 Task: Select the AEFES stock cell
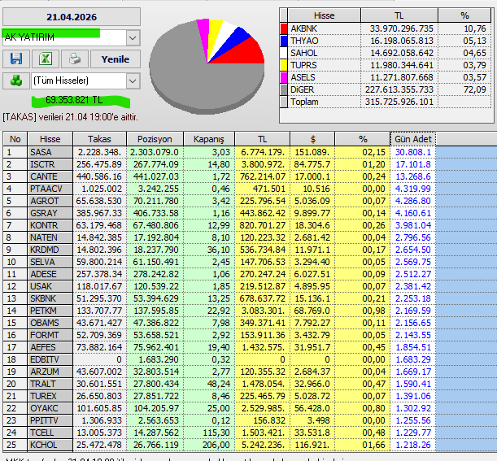coord(50,347)
